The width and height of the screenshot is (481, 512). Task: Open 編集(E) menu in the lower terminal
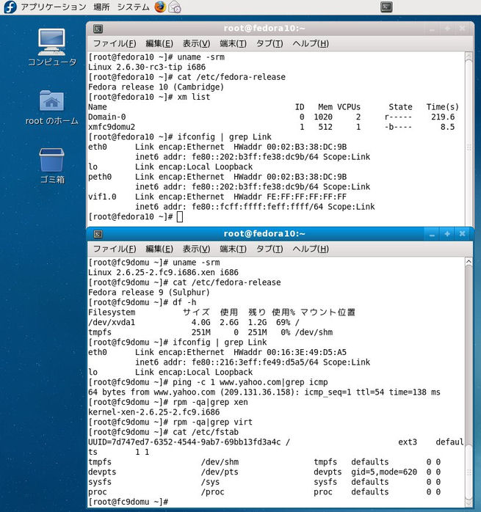click(159, 249)
